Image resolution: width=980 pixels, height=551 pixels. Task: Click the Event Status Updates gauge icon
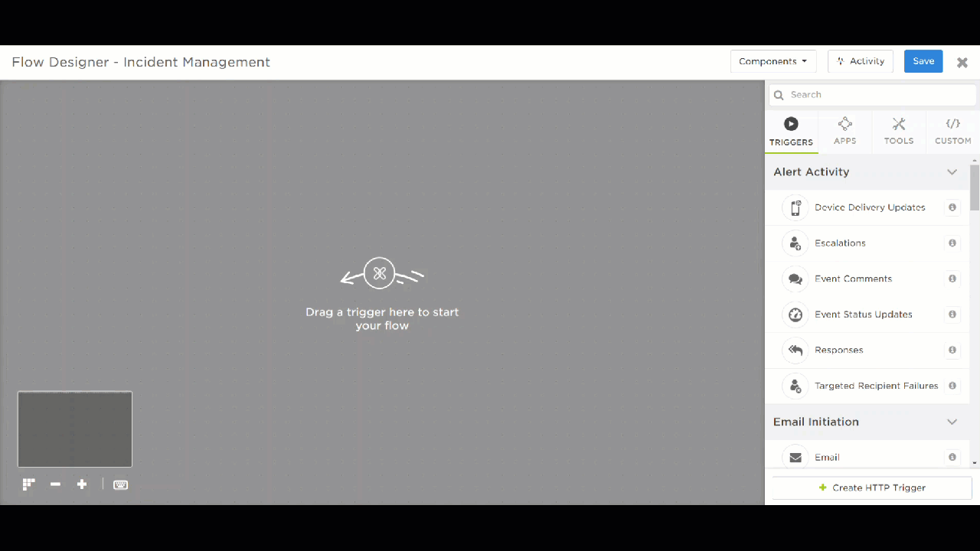795,315
